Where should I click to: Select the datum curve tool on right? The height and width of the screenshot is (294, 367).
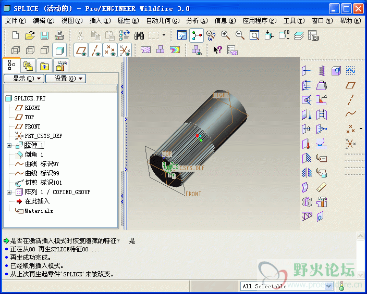coord(351,114)
